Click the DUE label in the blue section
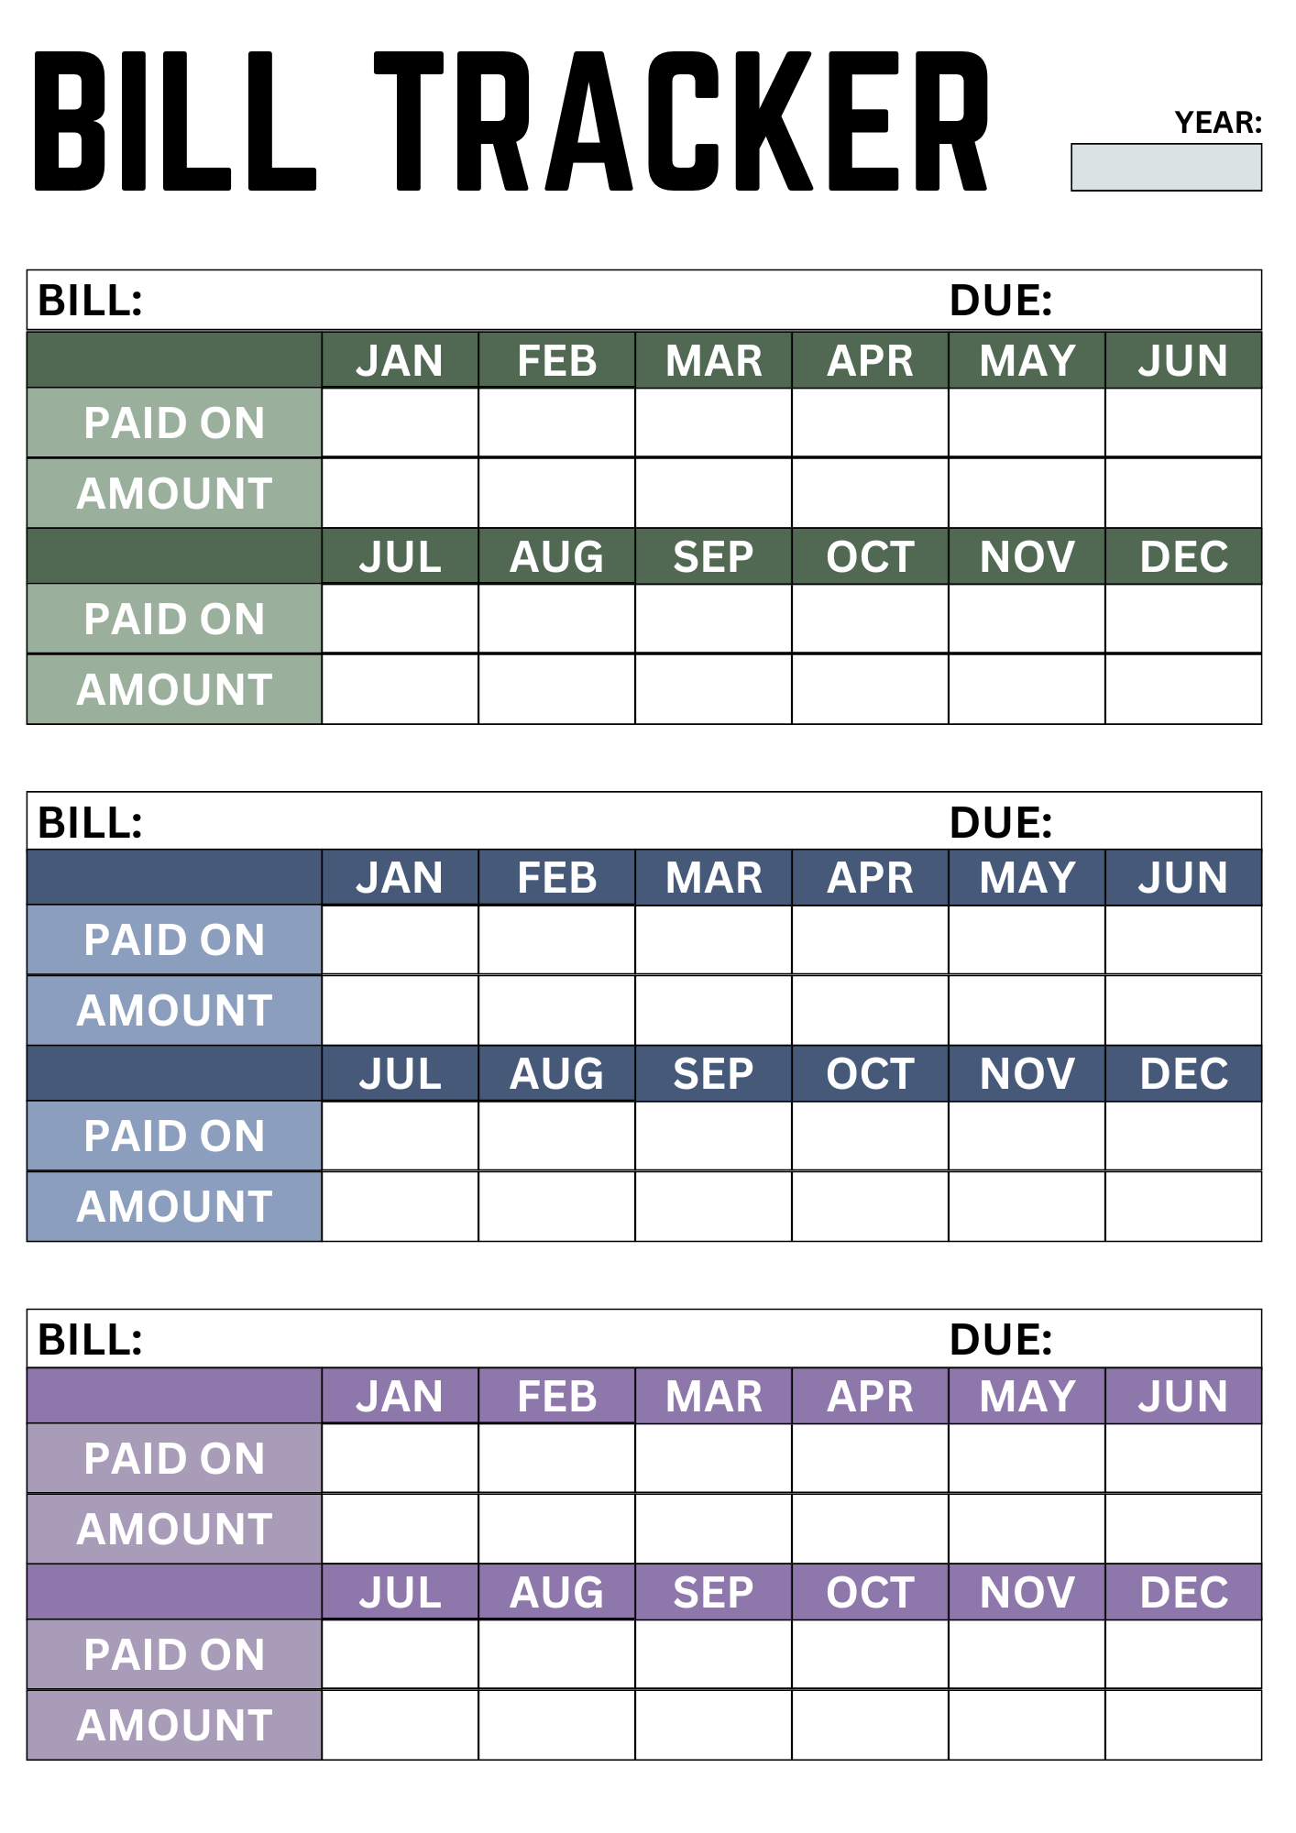The width and height of the screenshot is (1296, 1833). tap(1000, 822)
